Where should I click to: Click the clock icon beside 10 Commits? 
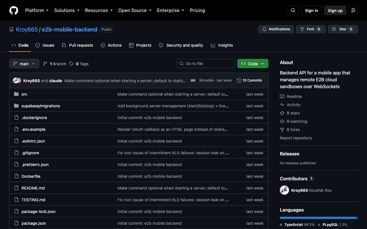coord(239,80)
